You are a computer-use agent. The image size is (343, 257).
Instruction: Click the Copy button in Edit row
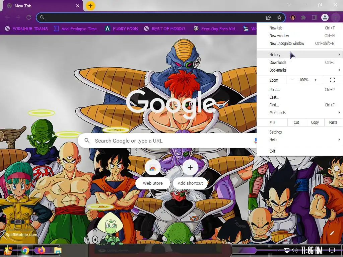[x=315, y=122]
